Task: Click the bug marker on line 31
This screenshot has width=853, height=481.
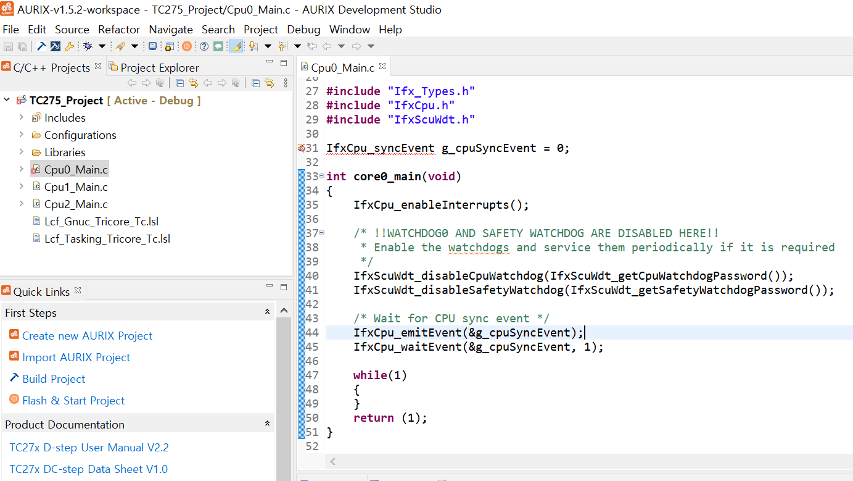Action: click(302, 148)
